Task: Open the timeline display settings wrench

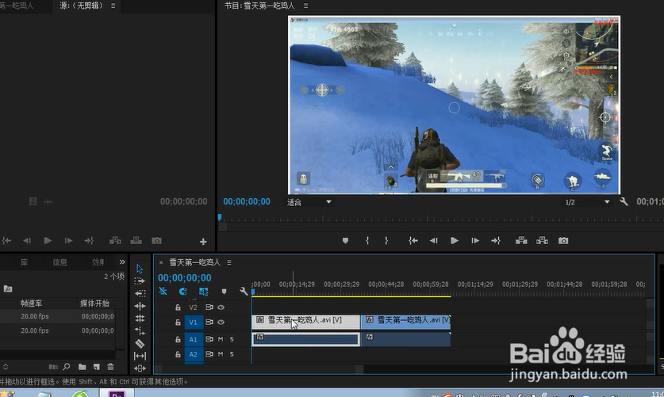Action: (x=244, y=292)
